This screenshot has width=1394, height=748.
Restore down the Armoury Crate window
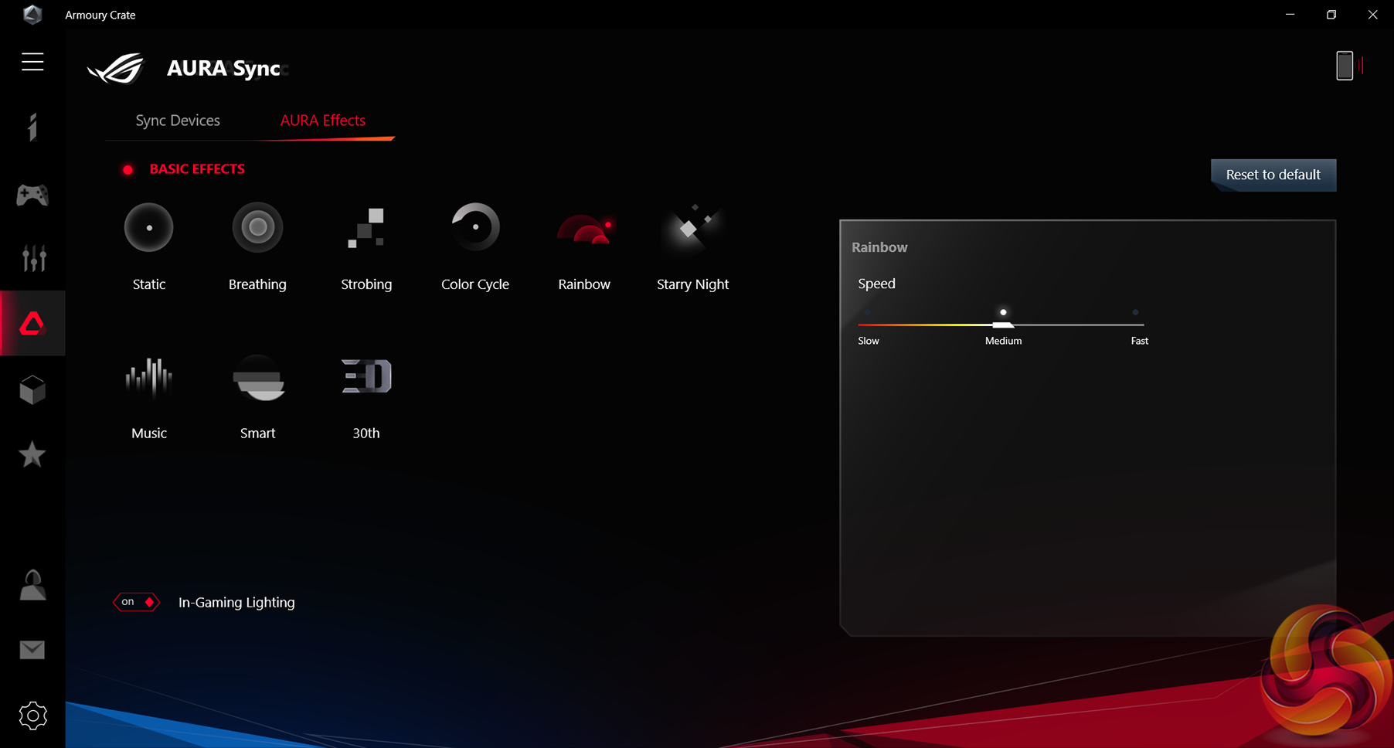pos(1331,15)
